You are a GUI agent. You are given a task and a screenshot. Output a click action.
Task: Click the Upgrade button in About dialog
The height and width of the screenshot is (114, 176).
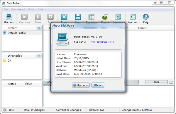coord(81,85)
